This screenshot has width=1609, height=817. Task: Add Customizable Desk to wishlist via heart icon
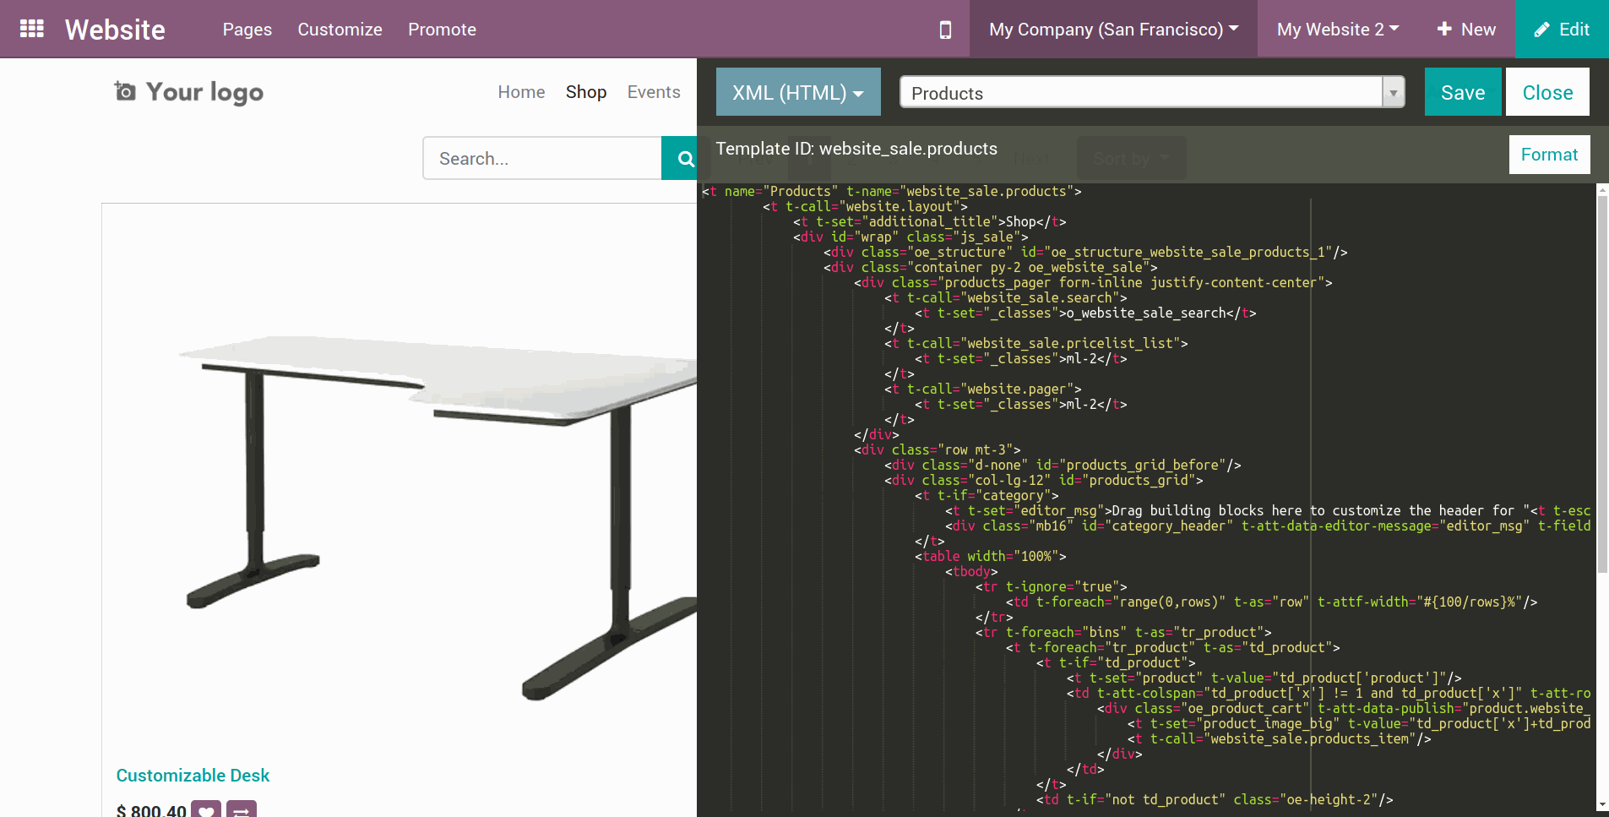(206, 809)
